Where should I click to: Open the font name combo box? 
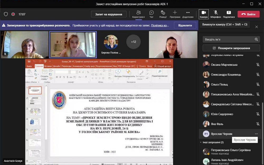tap(63, 72)
